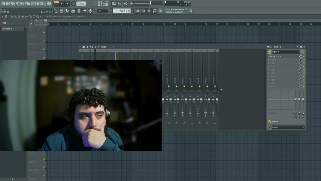
Task: Open the Line snap dropdown
Action: point(102,11)
